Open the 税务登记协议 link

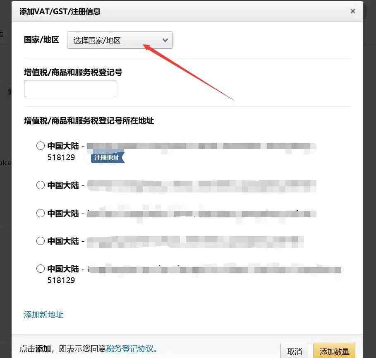click(x=130, y=348)
